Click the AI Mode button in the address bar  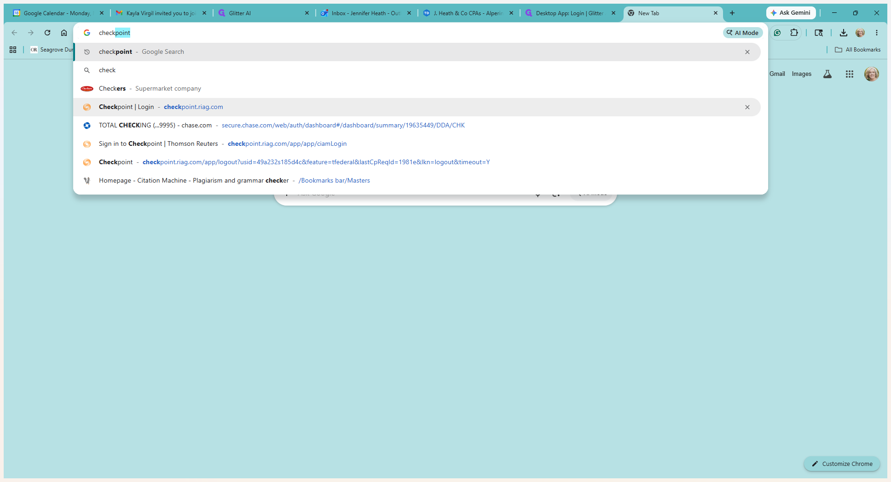click(743, 33)
